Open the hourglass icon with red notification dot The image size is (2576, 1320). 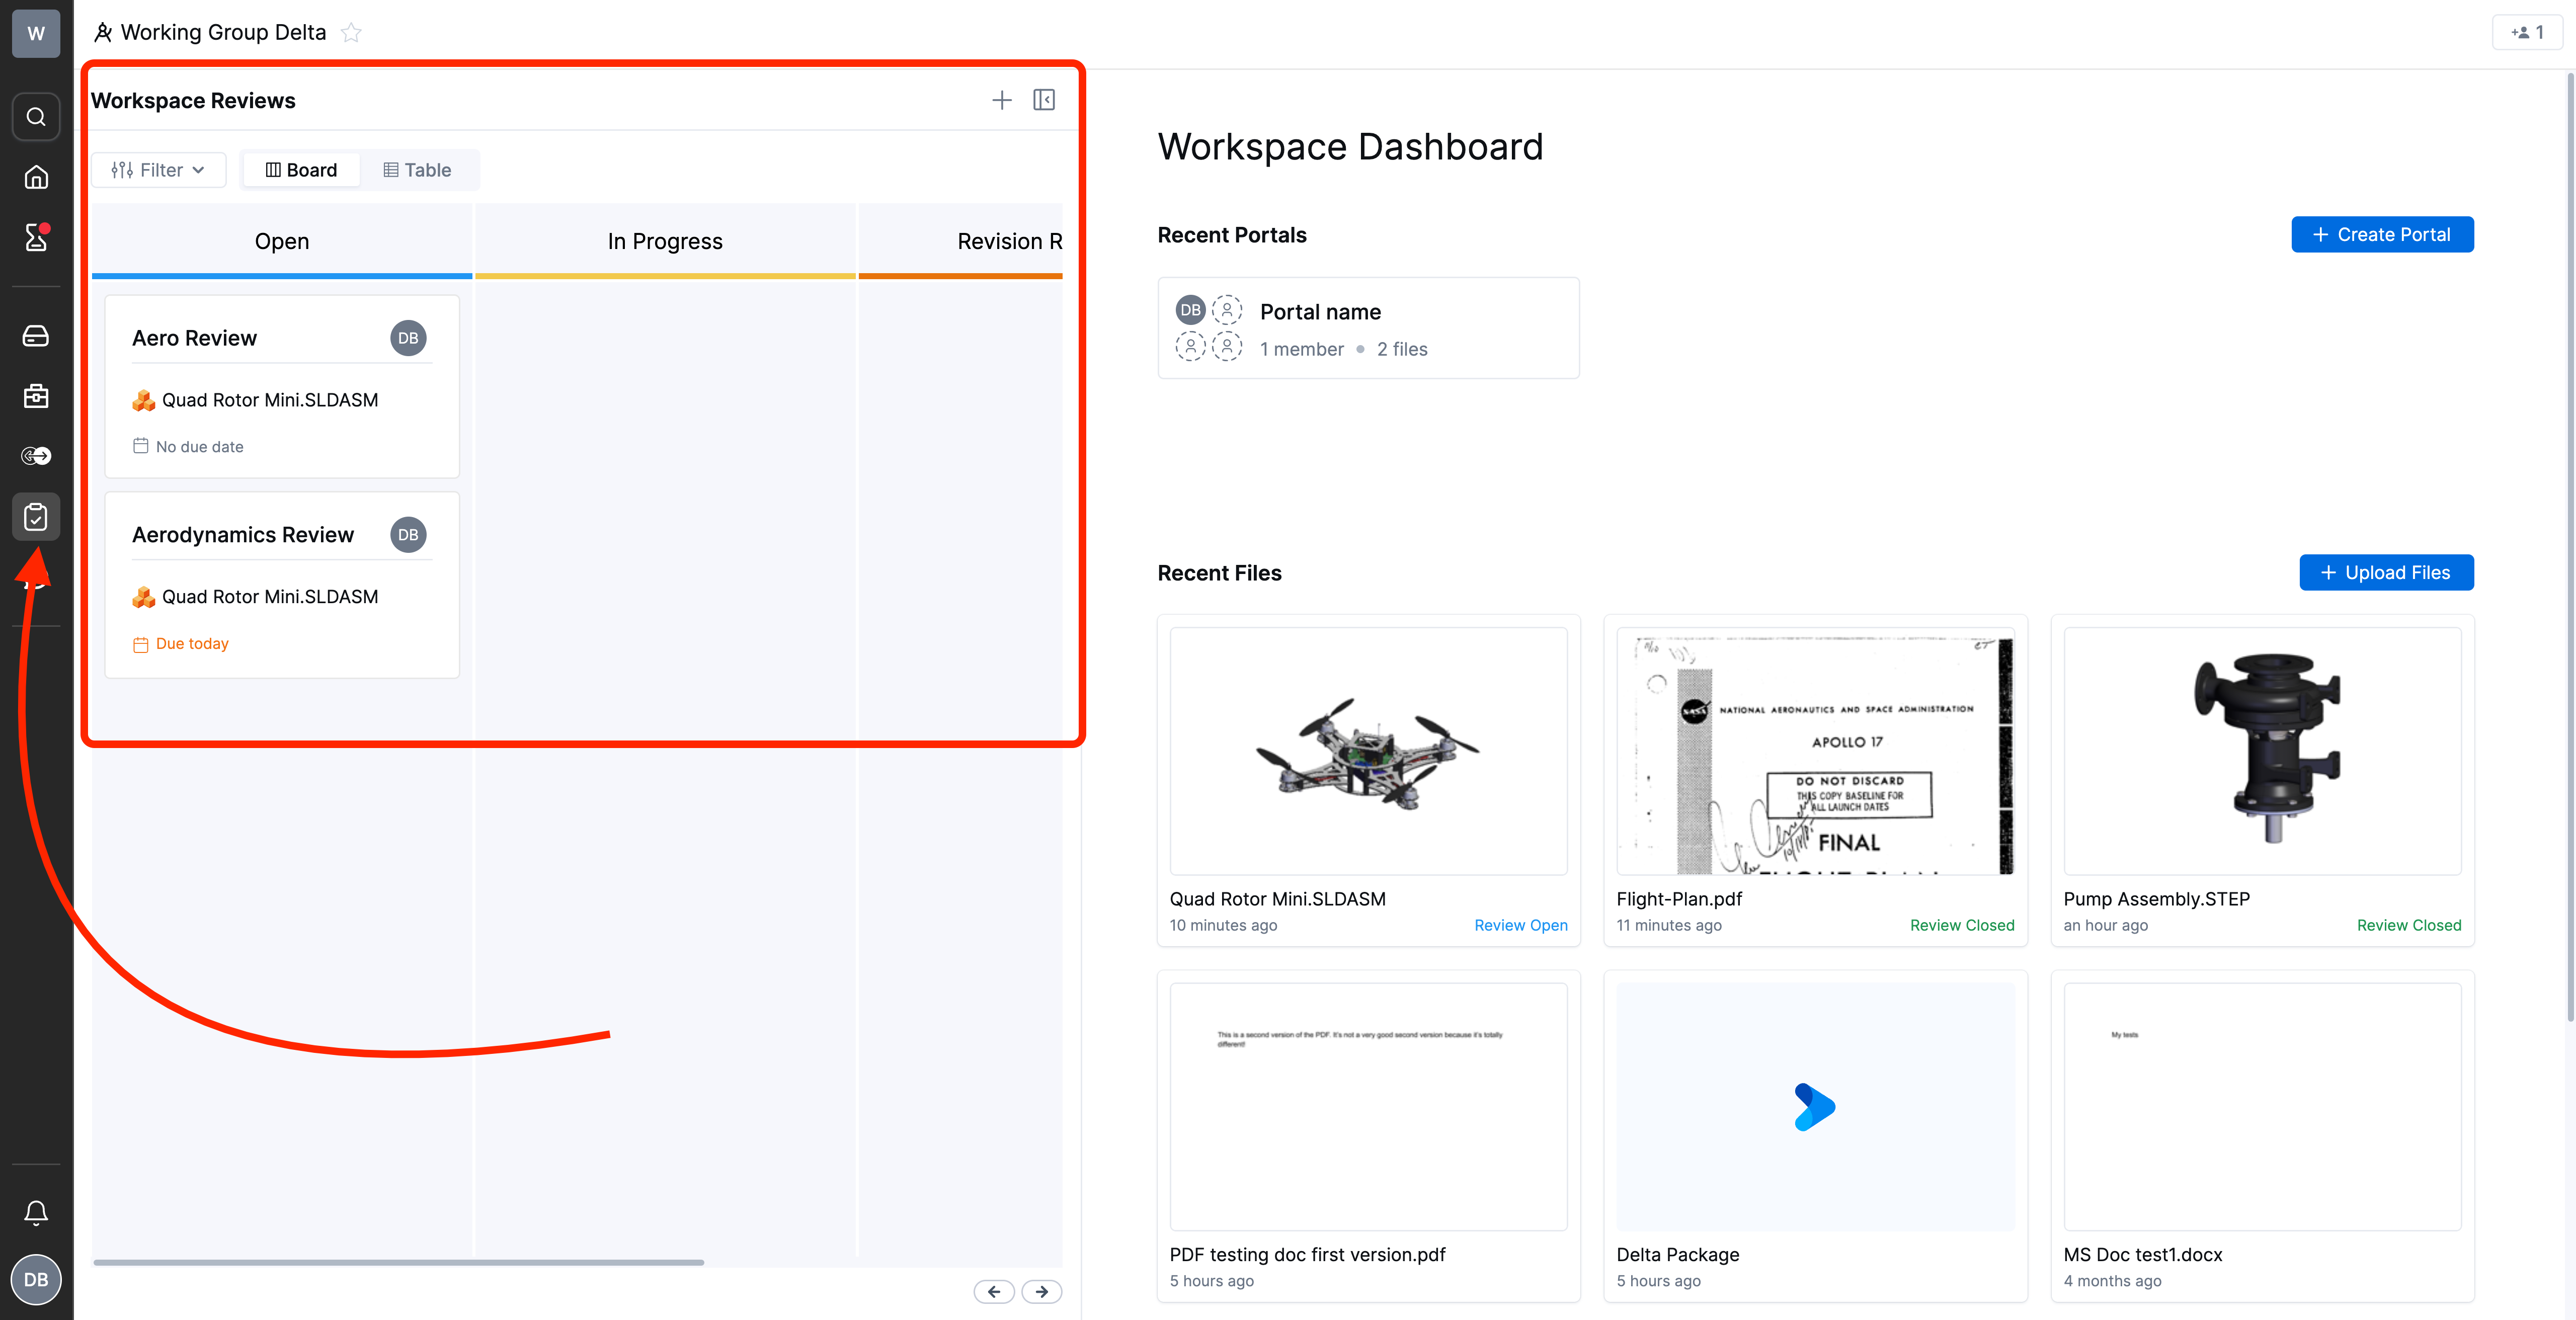36,237
